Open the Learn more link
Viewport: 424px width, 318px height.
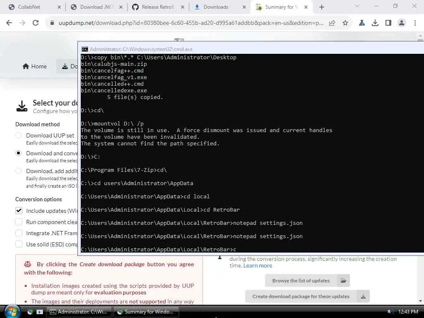(x=258, y=265)
